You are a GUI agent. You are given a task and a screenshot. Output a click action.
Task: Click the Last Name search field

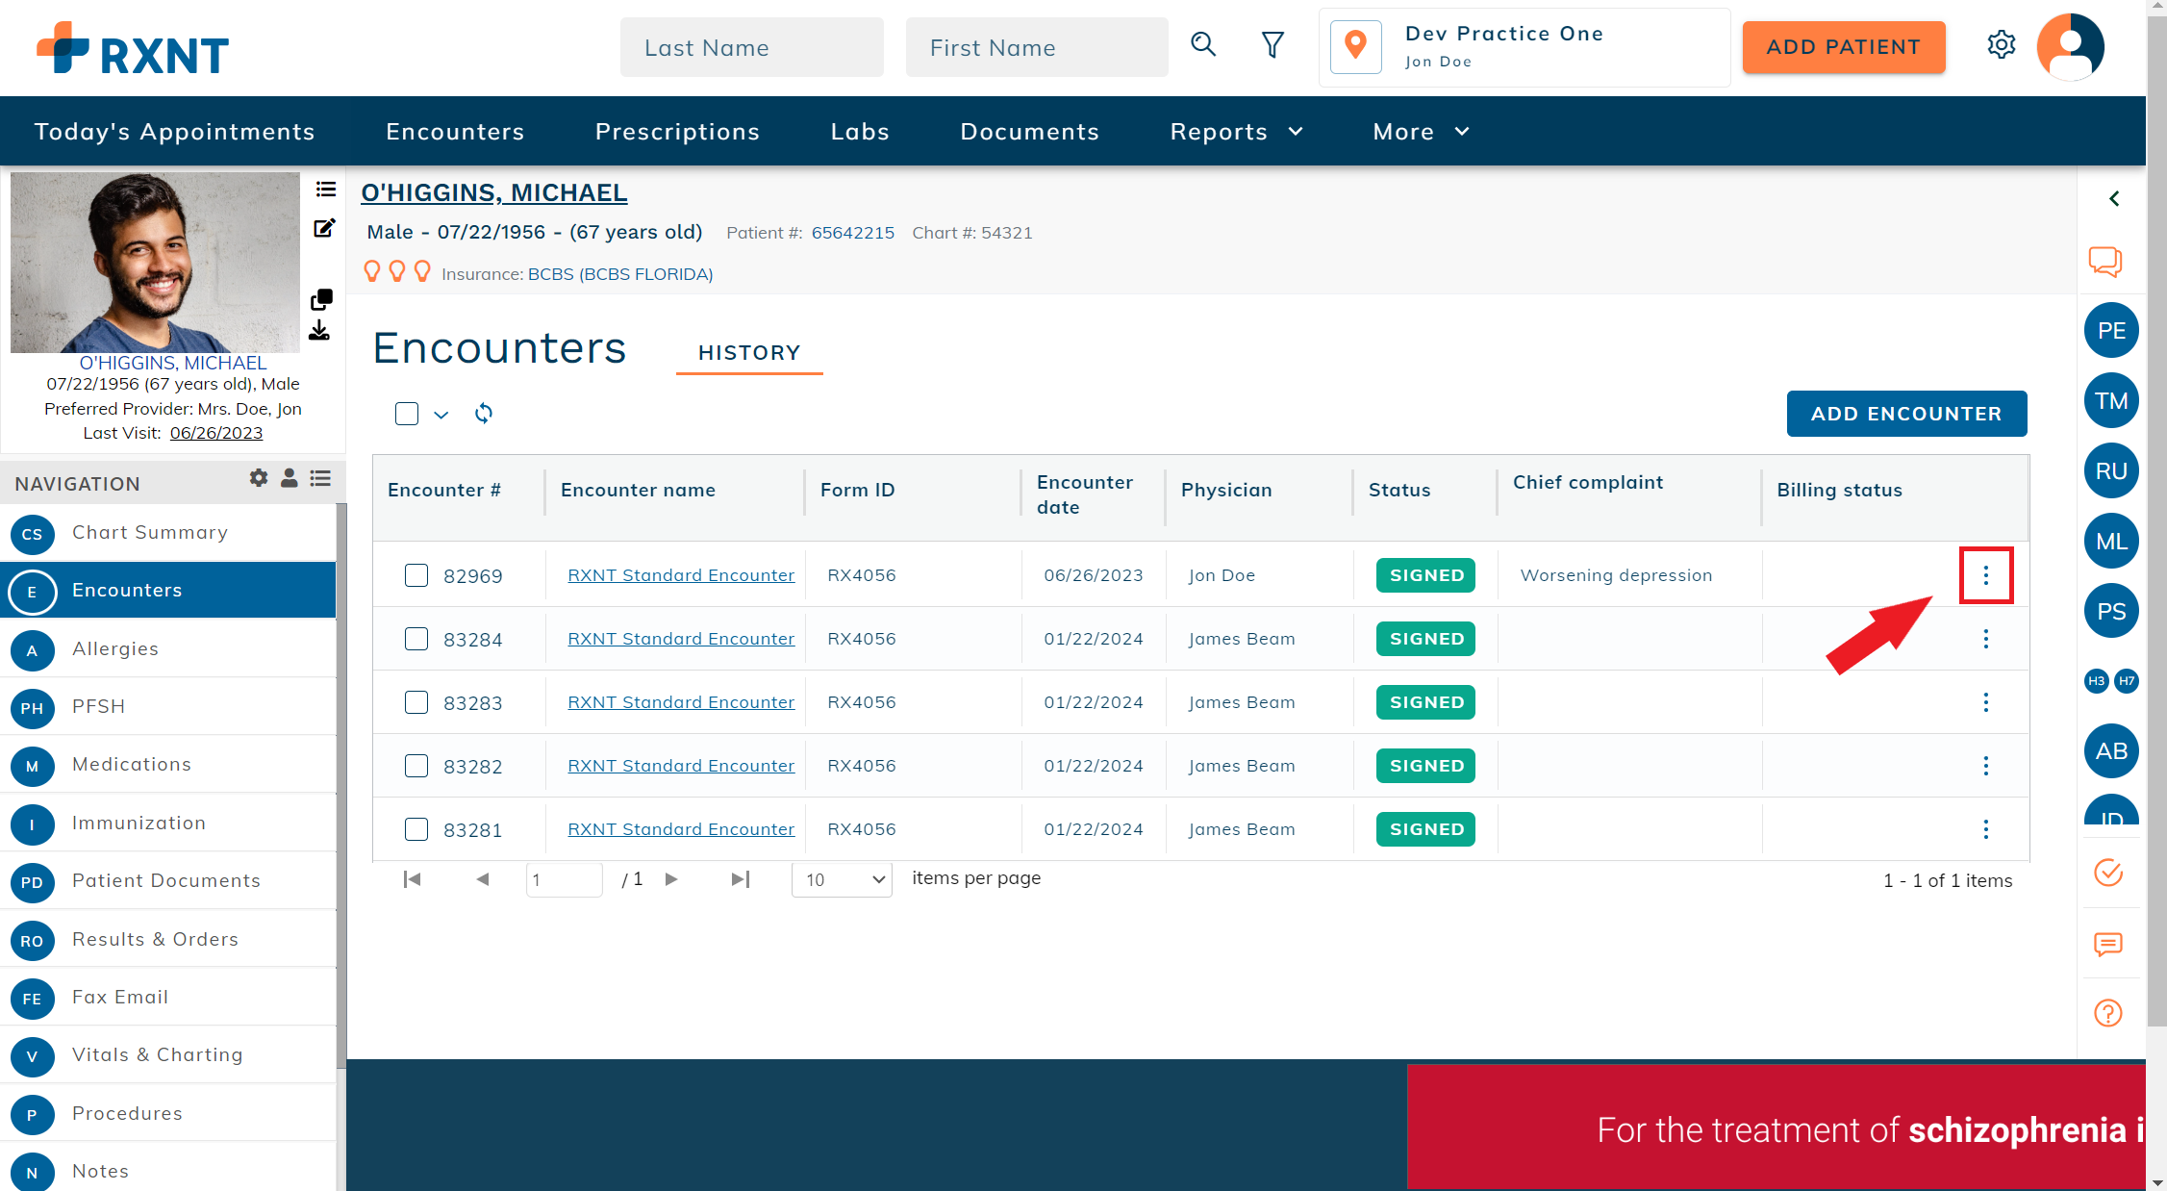point(751,47)
